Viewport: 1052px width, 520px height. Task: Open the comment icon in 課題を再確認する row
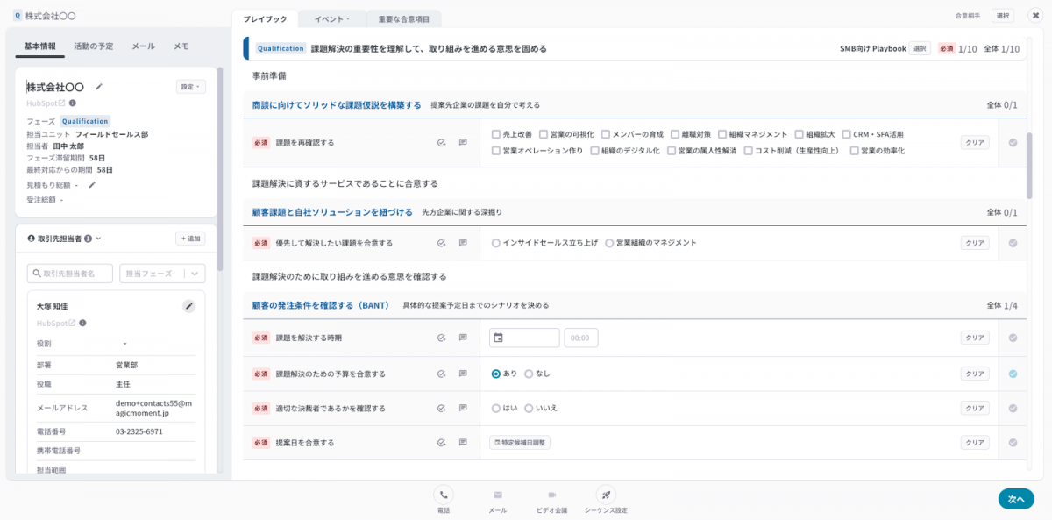463,142
